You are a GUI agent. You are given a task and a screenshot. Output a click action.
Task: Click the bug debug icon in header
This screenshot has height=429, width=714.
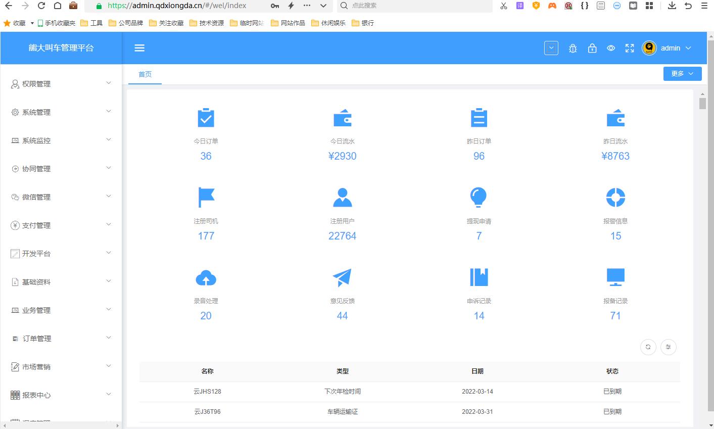(573, 49)
